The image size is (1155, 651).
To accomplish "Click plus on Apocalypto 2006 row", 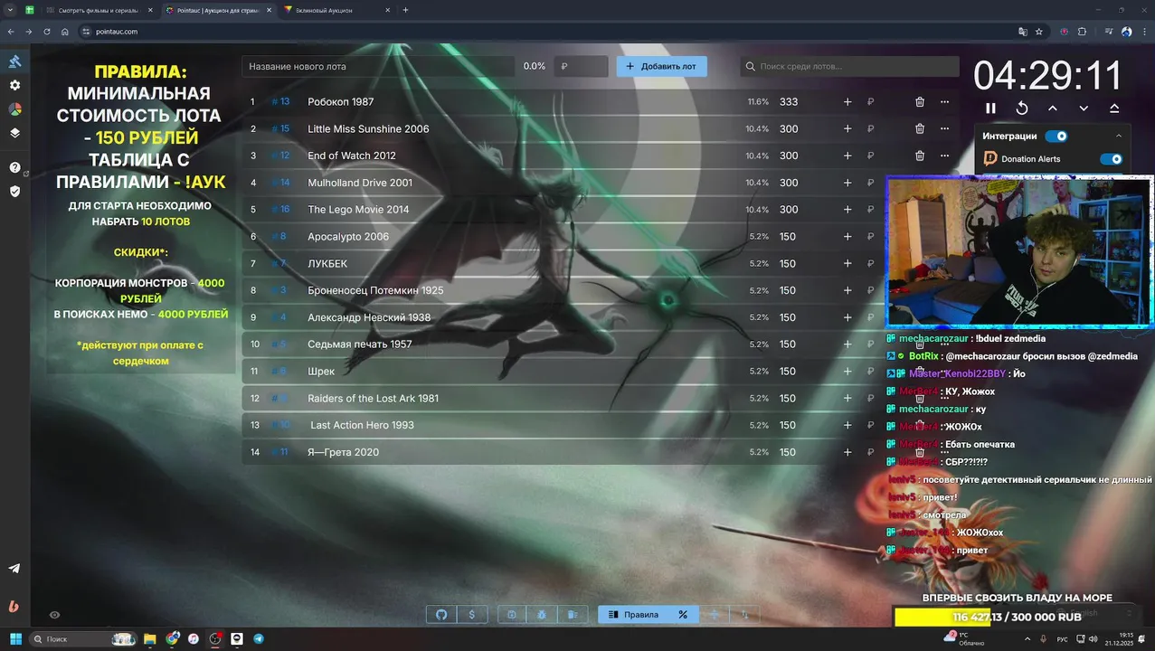I will [x=847, y=237].
